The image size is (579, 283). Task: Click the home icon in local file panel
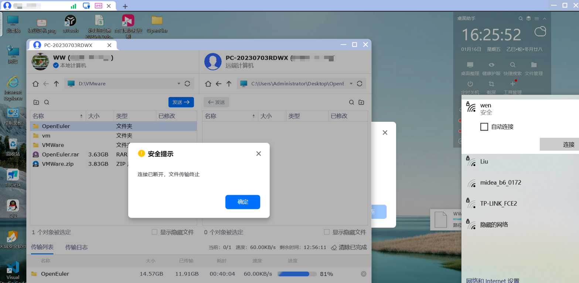coord(35,84)
